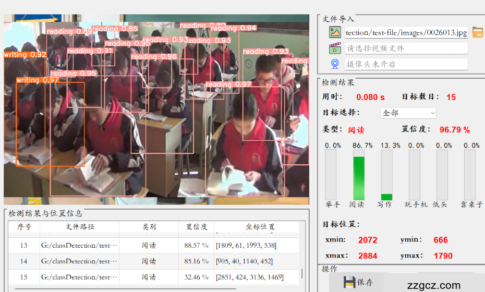Click the 序号 column header

point(24,227)
